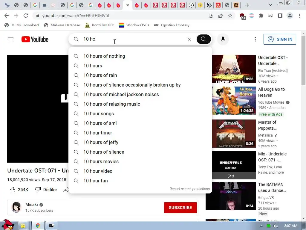Click the SUBSCRIBE button
The height and width of the screenshot is (230, 306).
click(x=180, y=208)
